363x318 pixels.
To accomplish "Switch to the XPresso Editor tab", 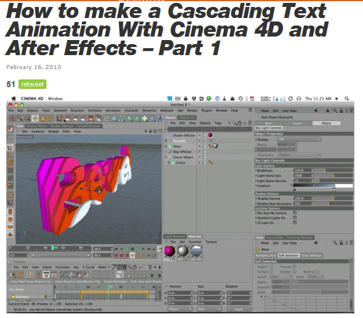I will (x=37, y=126).
